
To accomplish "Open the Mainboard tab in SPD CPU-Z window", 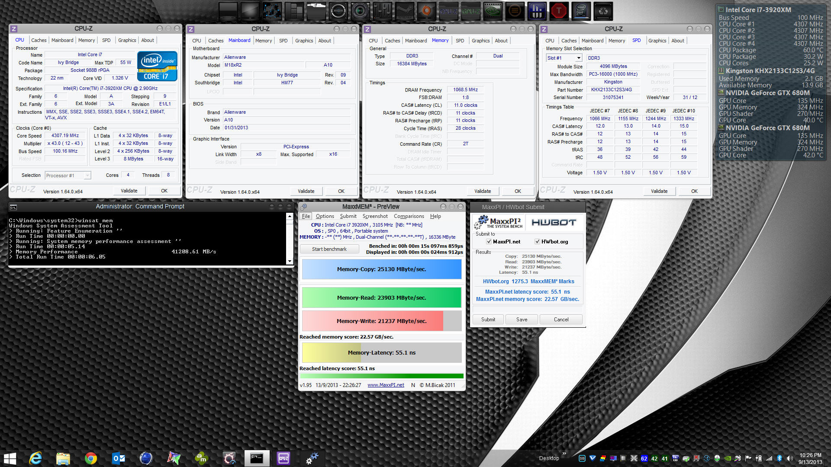I will (593, 41).
